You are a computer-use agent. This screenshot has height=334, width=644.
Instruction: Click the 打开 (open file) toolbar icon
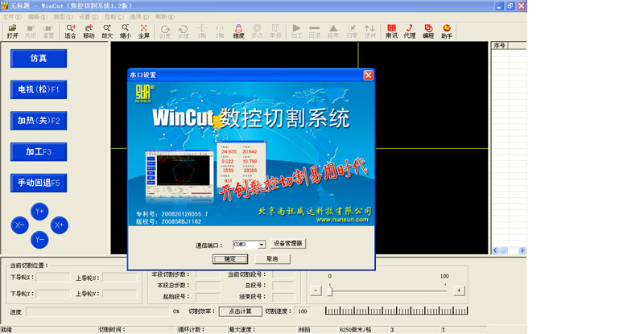(12, 31)
